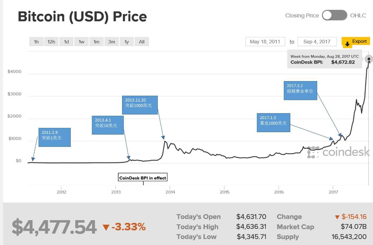
Task: Select the 2017.3.2 annotation box
Action: tap(300, 91)
